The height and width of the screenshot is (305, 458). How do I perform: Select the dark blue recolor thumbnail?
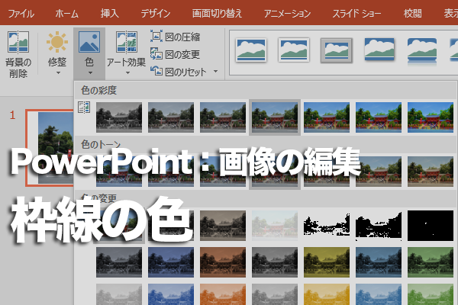point(171,262)
